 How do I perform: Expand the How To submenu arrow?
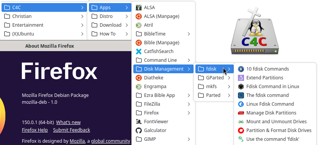coord(126,34)
